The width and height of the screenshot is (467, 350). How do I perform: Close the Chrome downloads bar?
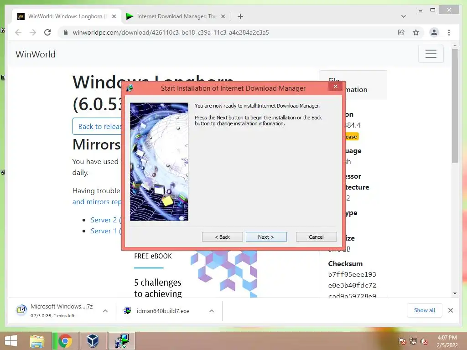click(450, 310)
